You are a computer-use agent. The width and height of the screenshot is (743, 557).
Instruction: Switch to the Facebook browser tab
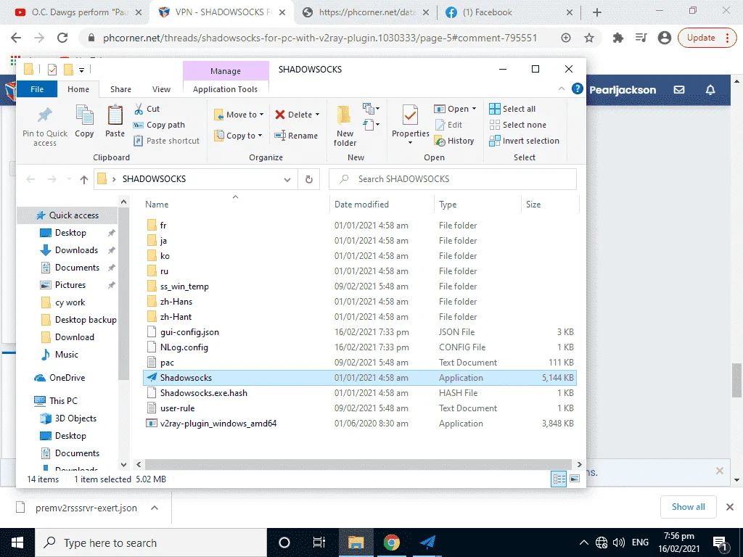(x=509, y=12)
